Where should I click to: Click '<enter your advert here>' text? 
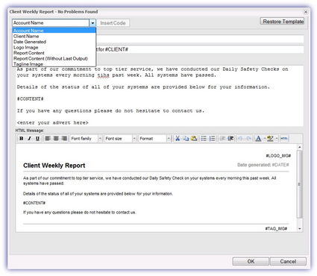point(52,122)
